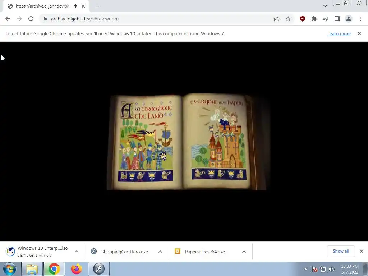This screenshot has width=368, height=276.
Task: Mute the tab via the speaker icon
Action: pyautogui.click(x=75, y=6)
